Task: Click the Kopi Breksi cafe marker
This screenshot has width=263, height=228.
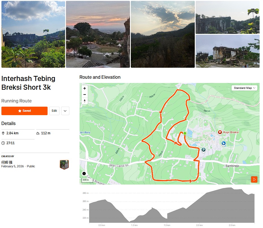Action: pos(220,132)
